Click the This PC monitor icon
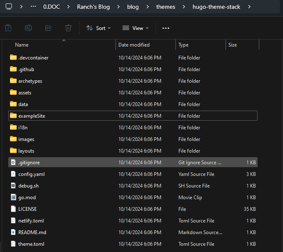This screenshot has width=283, height=252. tap(9, 7)
